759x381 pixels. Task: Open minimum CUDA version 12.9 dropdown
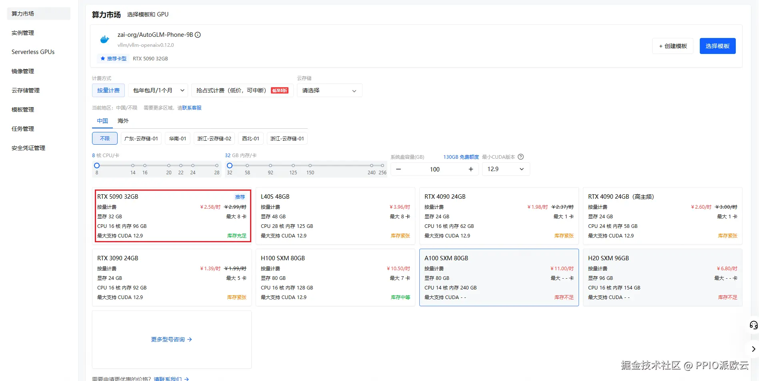coord(506,169)
